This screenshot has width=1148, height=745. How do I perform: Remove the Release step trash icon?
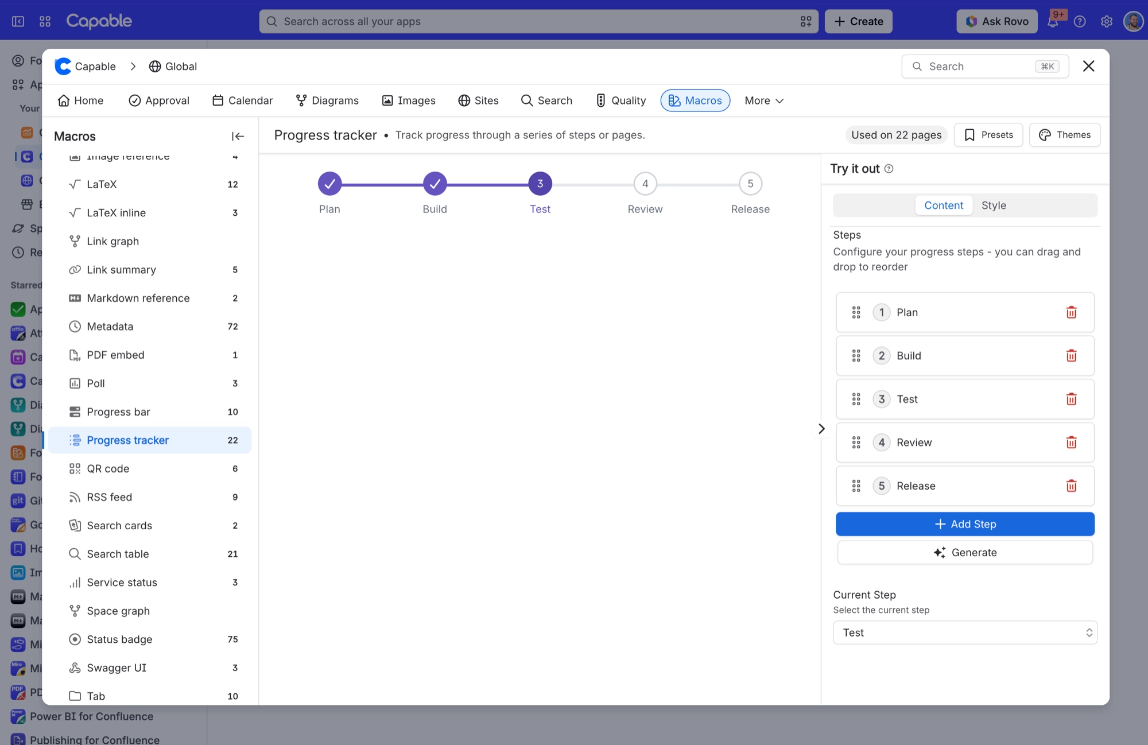tap(1071, 486)
